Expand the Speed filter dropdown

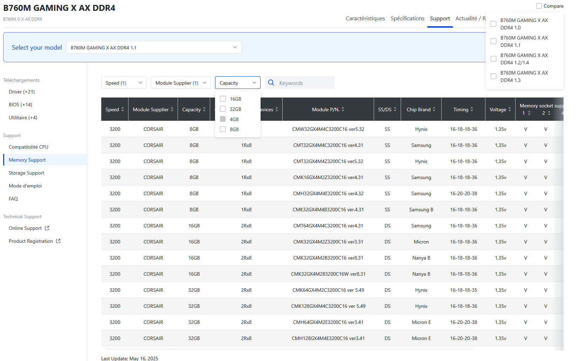click(x=124, y=83)
